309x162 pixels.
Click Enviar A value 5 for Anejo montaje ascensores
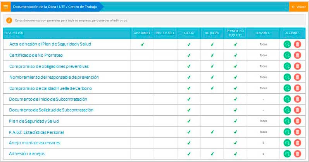263,143
